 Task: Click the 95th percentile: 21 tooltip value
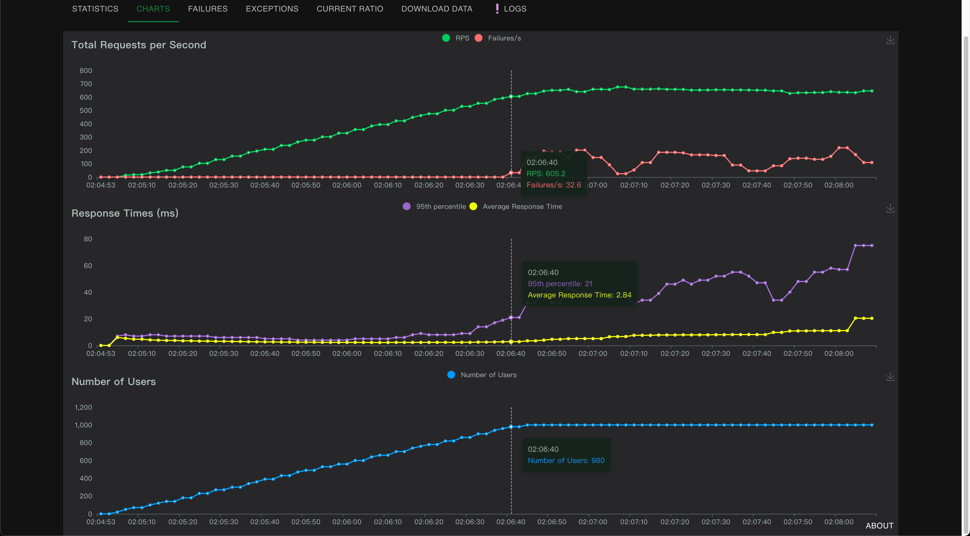coord(560,283)
